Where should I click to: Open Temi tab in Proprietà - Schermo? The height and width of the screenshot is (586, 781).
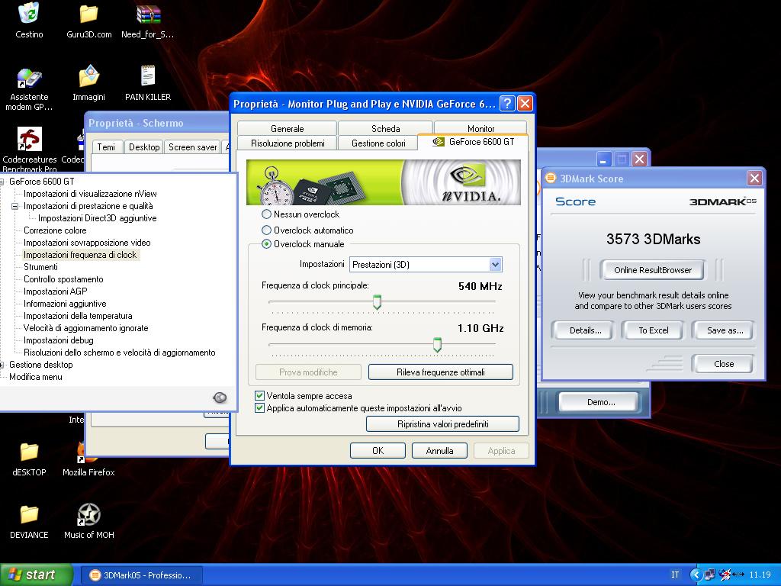click(x=105, y=147)
